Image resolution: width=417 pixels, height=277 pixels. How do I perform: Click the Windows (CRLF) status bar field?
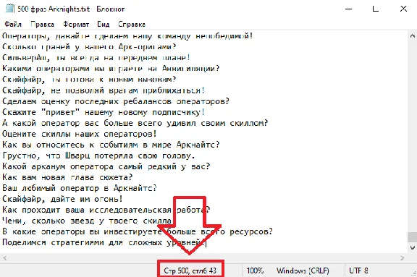point(303,270)
